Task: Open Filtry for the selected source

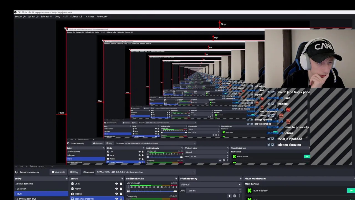Action: click(74, 172)
